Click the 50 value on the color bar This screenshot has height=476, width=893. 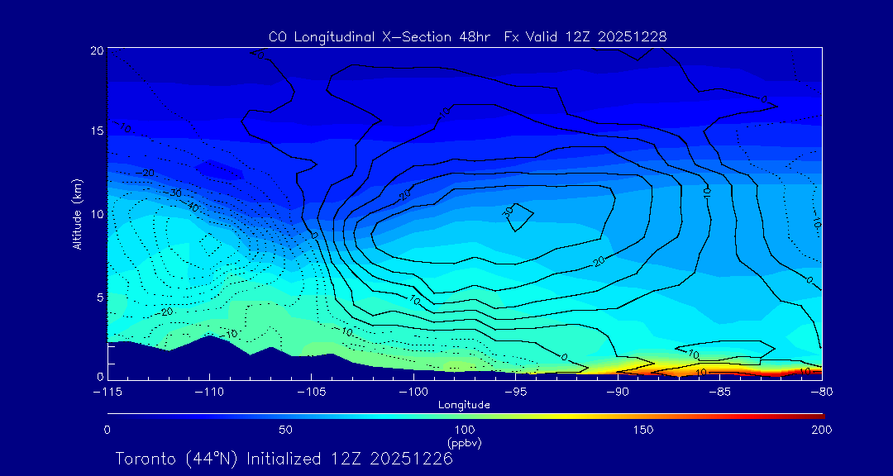coord(285,430)
